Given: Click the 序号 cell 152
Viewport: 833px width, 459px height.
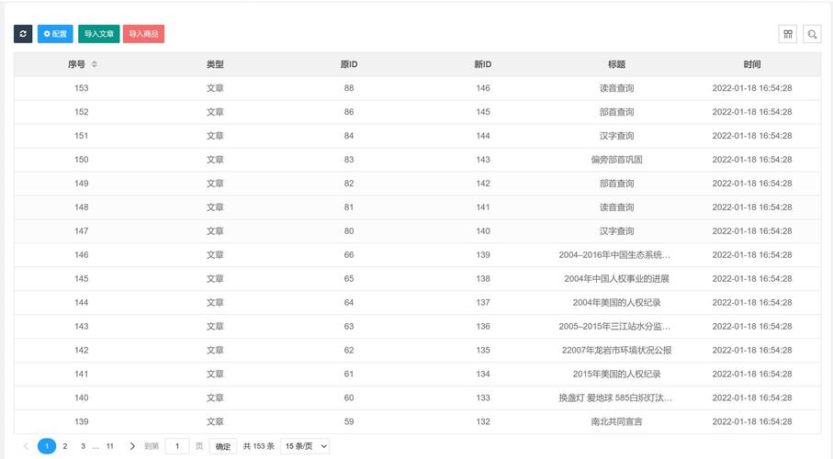Looking at the screenshot, I should pyautogui.click(x=82, y=112).
